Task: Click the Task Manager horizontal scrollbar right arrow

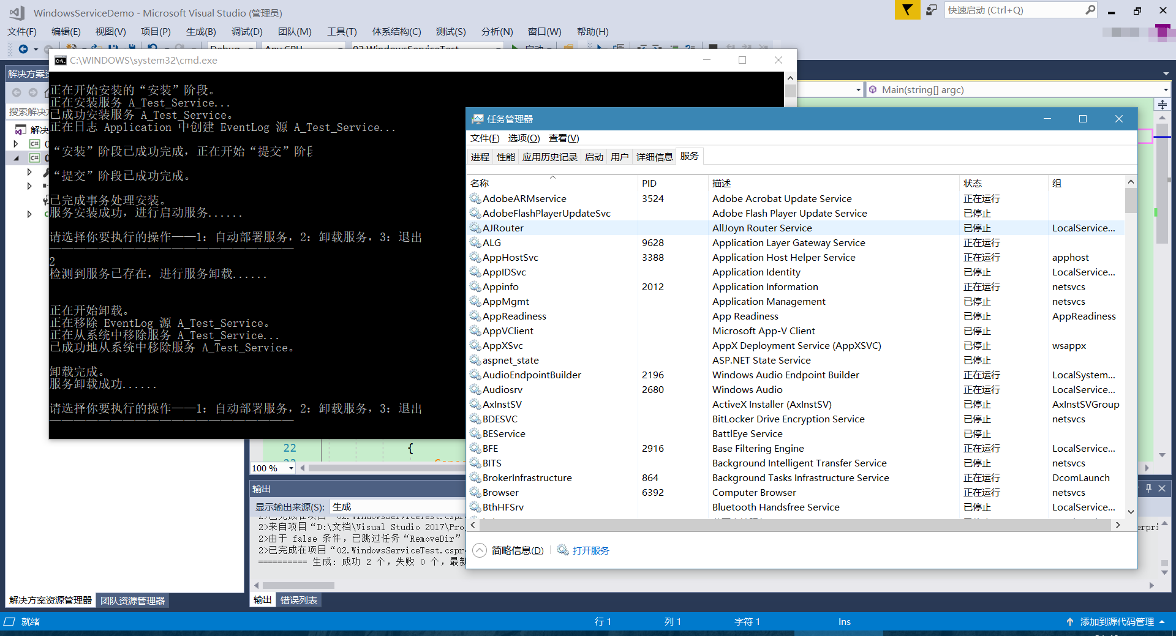Action: pos(1118,525)
